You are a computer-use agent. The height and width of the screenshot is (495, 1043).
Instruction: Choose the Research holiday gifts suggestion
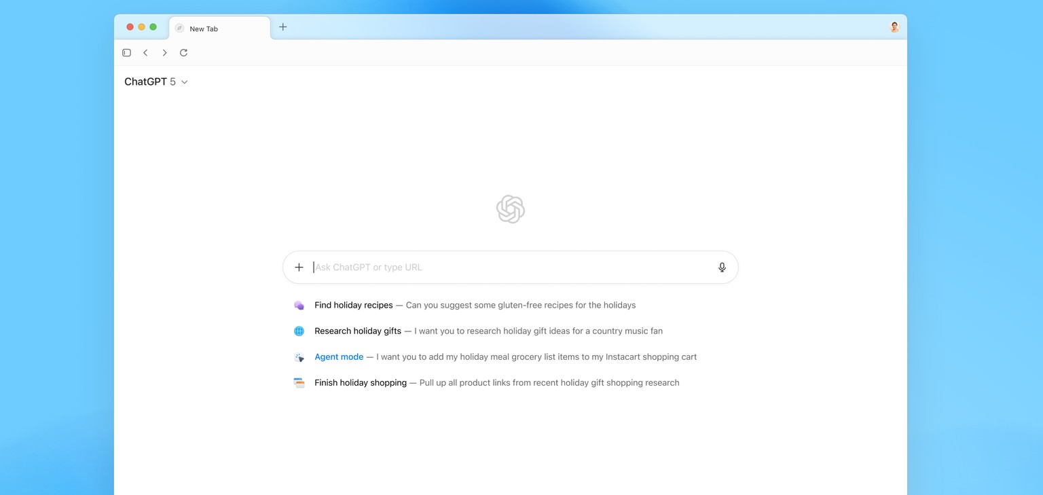[x=358, y=331]
